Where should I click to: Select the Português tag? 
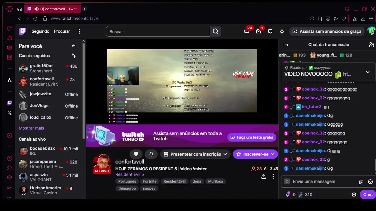[x=127, y=181]
